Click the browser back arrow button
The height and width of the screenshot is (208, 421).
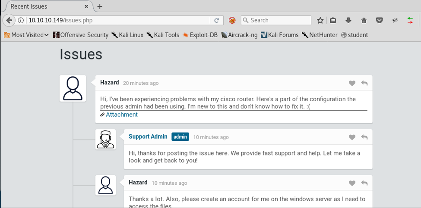(9, 20)
